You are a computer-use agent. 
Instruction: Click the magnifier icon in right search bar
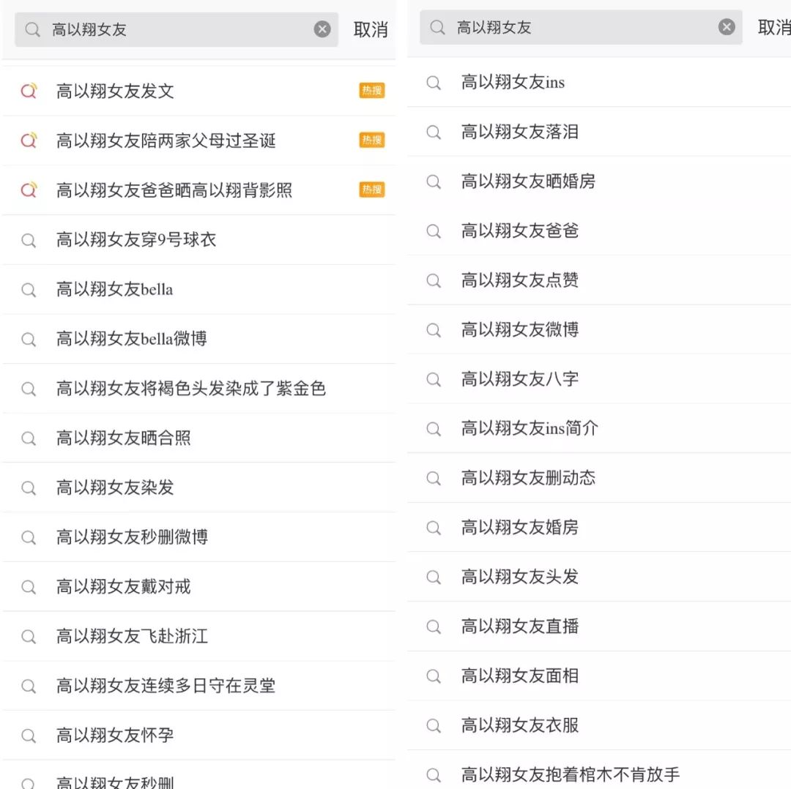437,28
